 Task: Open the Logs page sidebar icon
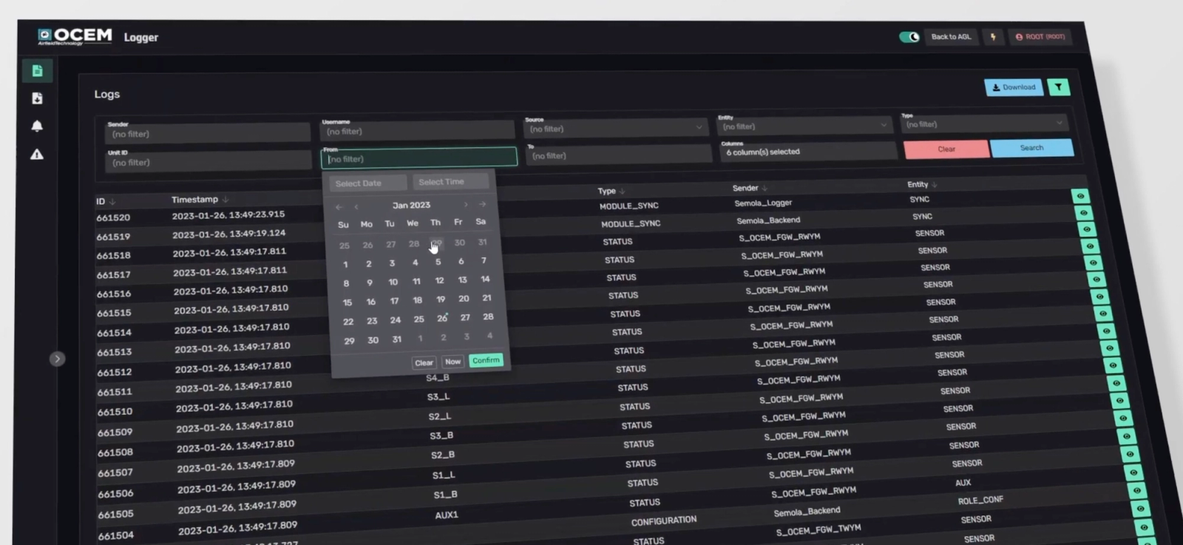pyautogui.click(x=37, y=71)
